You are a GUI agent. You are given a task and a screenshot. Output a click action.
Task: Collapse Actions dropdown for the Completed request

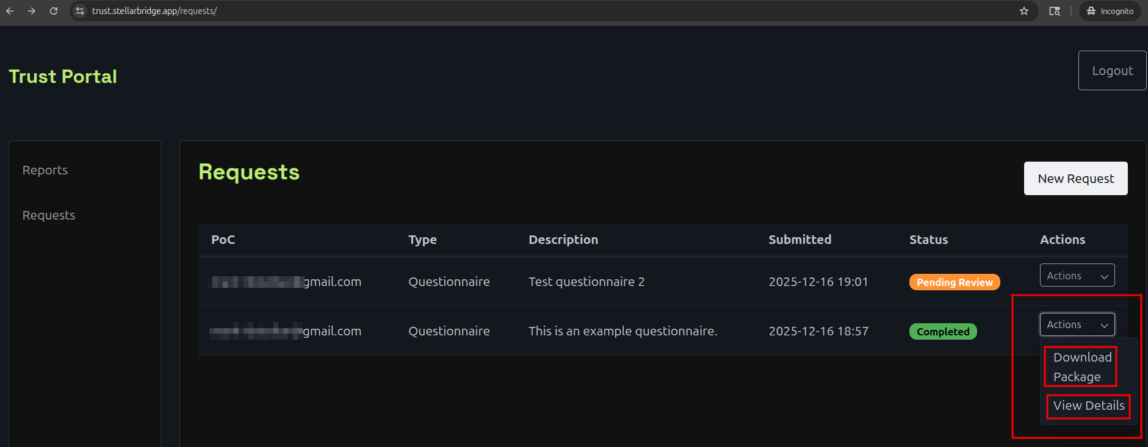(1077, 324)
